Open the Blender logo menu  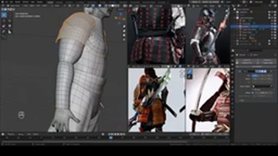(2, 2)
